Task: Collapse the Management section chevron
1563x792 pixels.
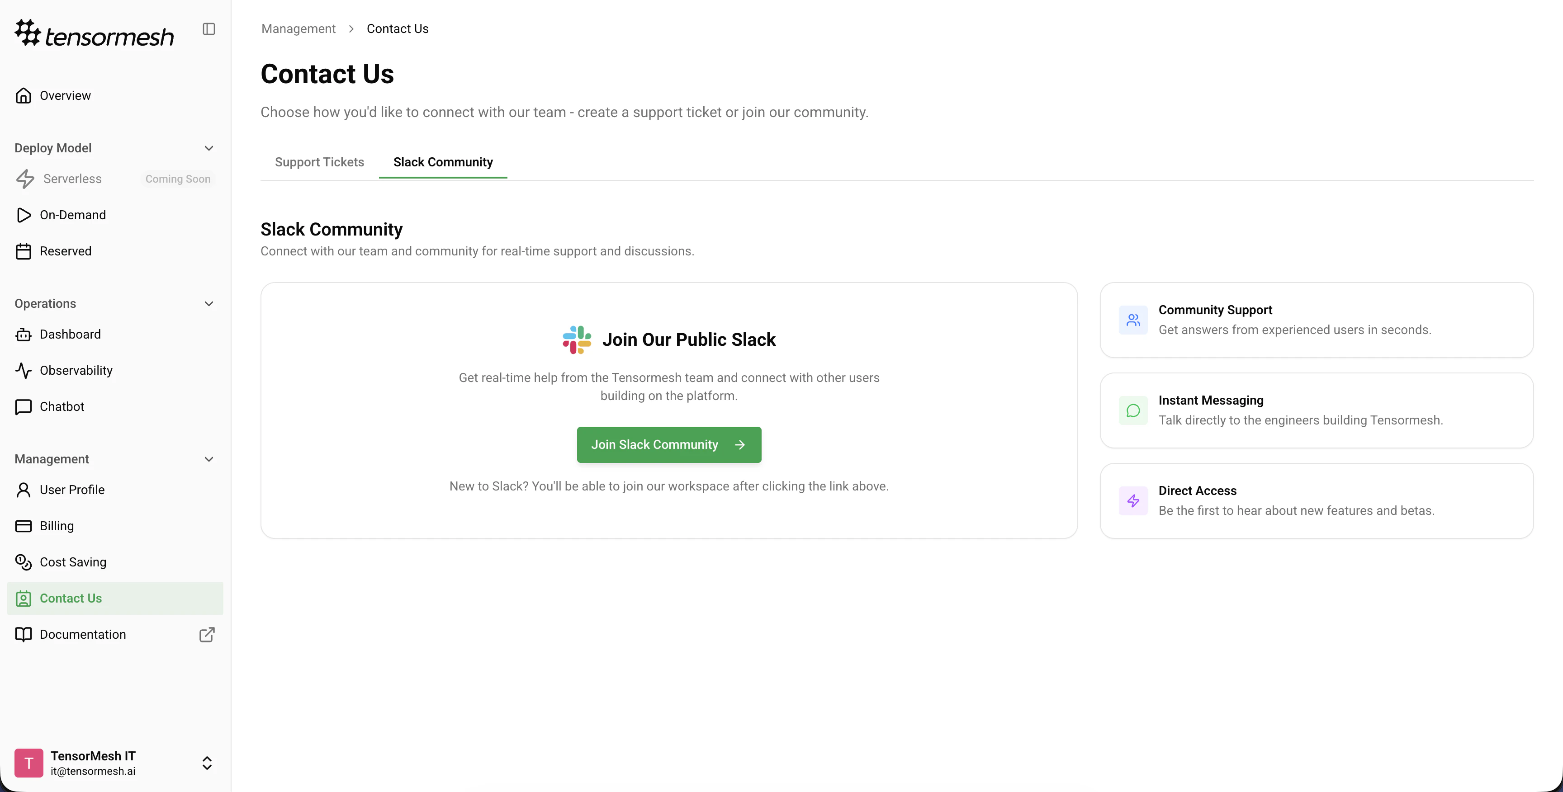Action: click(x=209, y=460)
